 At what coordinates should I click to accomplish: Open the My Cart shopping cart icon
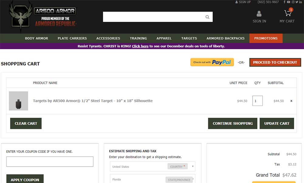point(287,14)
